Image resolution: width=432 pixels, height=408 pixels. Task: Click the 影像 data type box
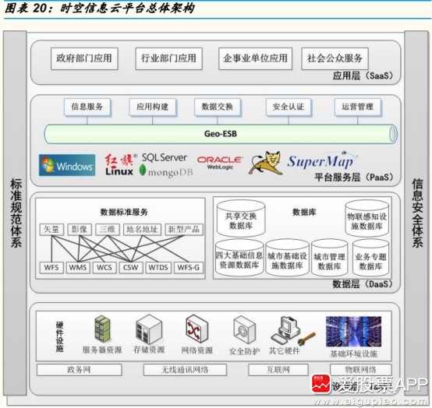80,229
